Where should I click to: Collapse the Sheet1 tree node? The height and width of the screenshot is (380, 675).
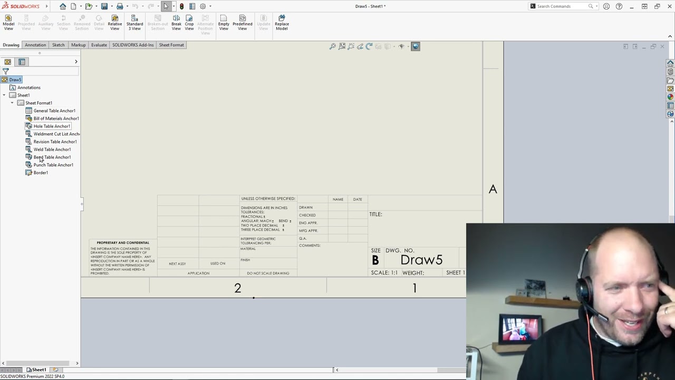[x=4, y=96]
